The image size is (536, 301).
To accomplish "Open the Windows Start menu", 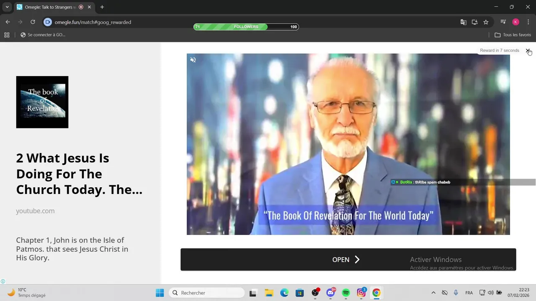I will [x=160, y=293].
